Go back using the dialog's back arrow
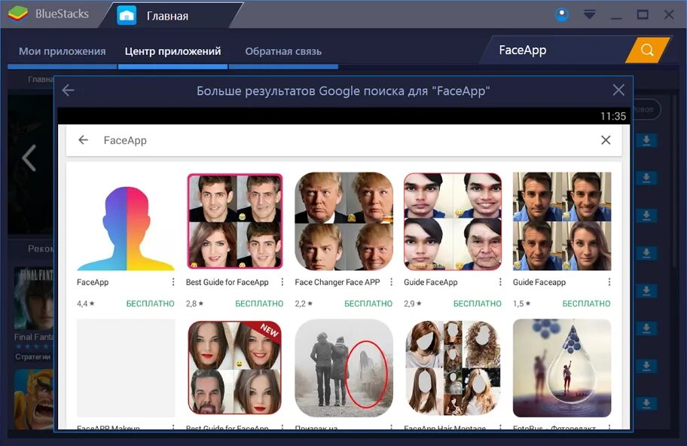The image size is (687, 446). click(x=69, y=90)
